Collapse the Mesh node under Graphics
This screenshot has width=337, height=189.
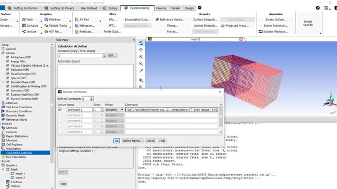(3, 169)
